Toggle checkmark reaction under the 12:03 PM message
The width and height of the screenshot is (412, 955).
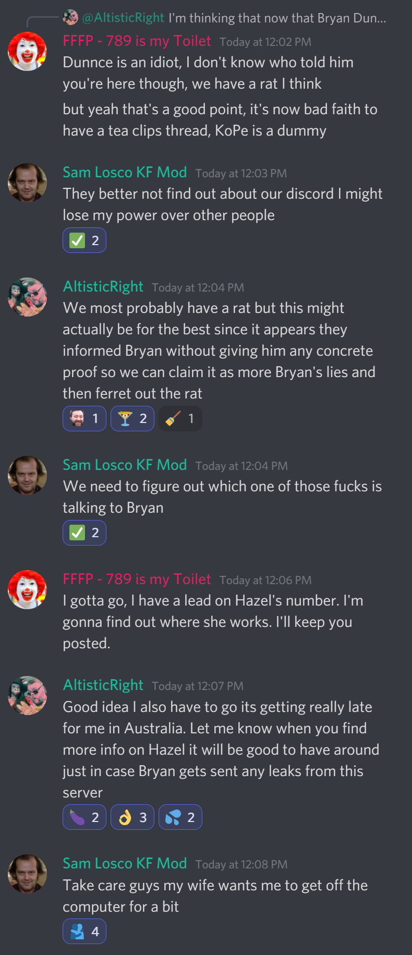84,240
